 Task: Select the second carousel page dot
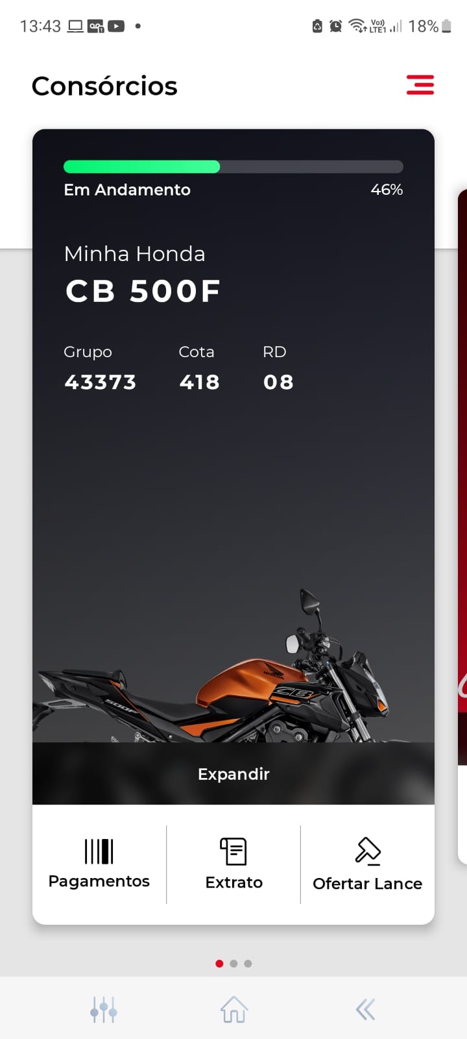pos(233,964)
